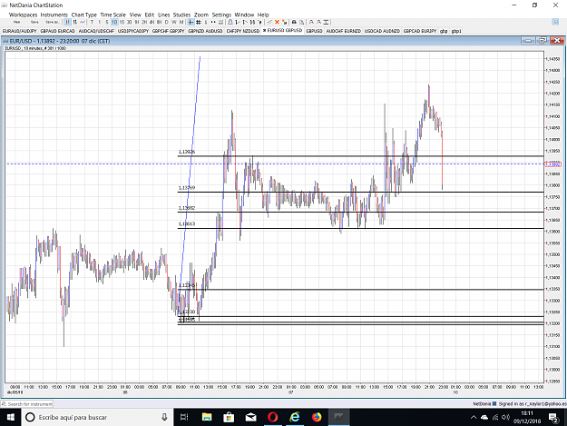Open the Lines menu
567x426 pixels.
click(x=164, y=15)
